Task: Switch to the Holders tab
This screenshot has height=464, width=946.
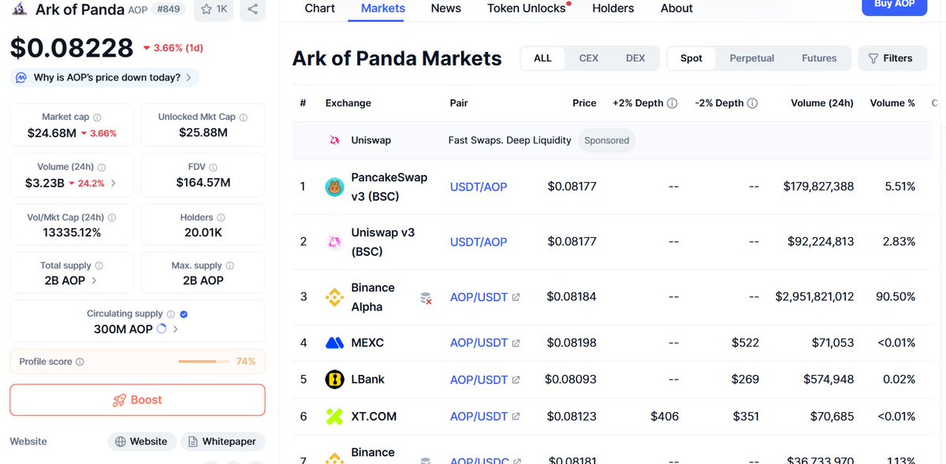Action: tap(613, 9)
